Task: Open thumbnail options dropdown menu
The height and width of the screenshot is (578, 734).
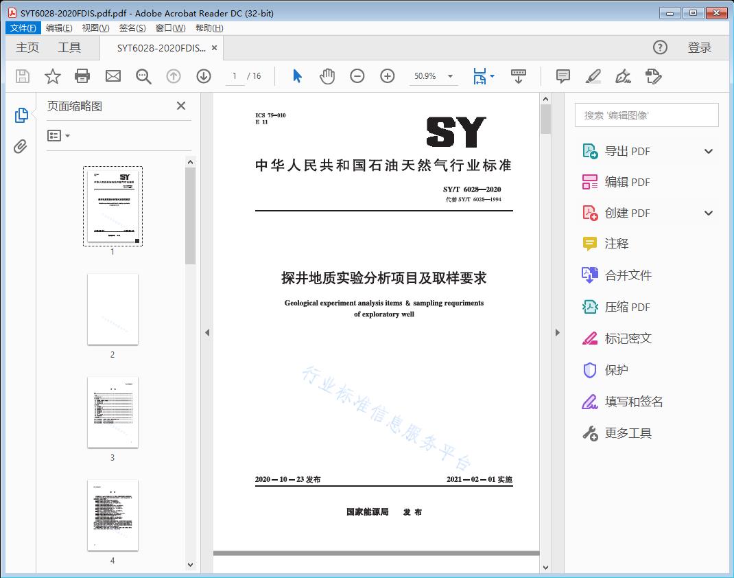Action: [59, 136]
